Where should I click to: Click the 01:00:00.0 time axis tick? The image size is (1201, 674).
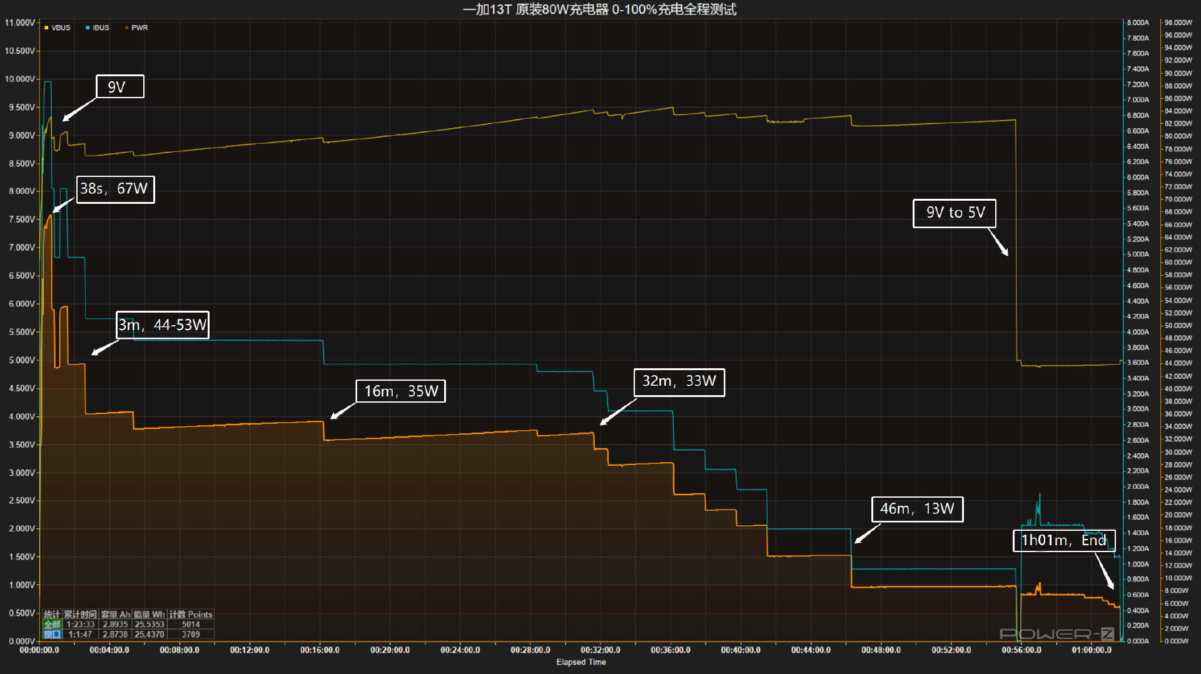[x=1092, y=650]
